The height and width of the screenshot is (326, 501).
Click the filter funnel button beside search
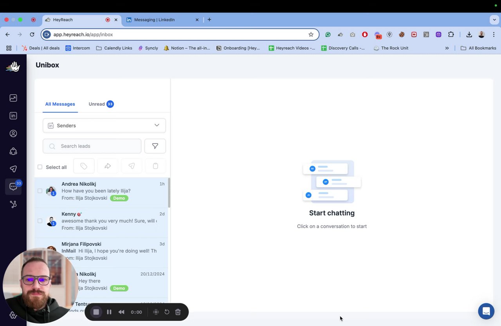(155, 146)
